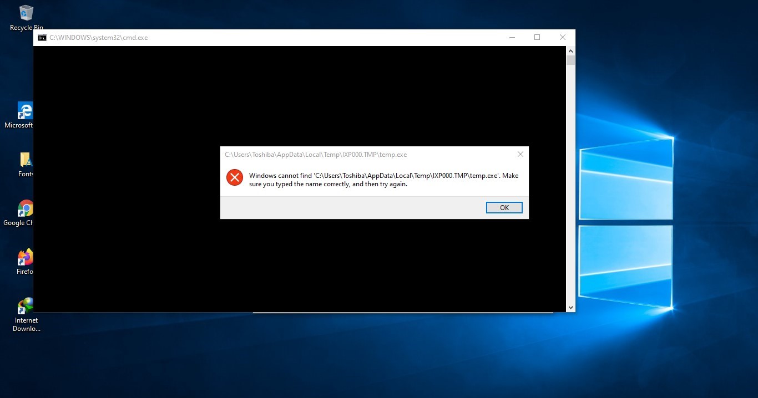Click the cmd vertical scrollbar thumb

tap(570, 60)
